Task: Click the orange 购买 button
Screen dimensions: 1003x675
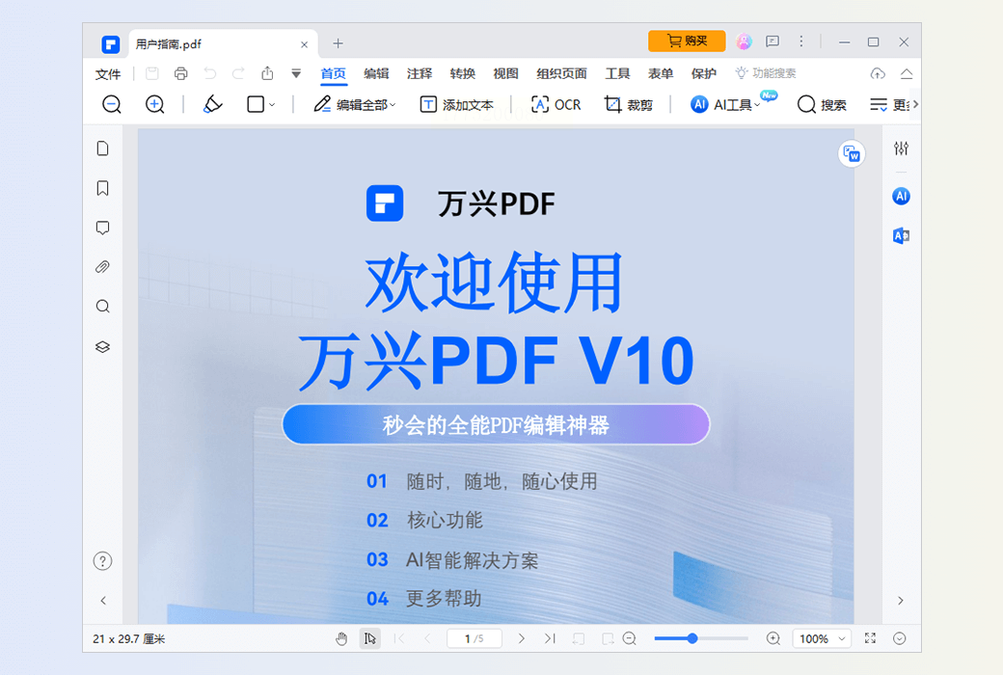Action: click(687, 40)
